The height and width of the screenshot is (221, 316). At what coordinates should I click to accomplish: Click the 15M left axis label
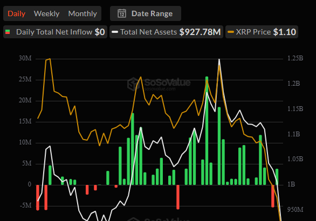[25, 121]
